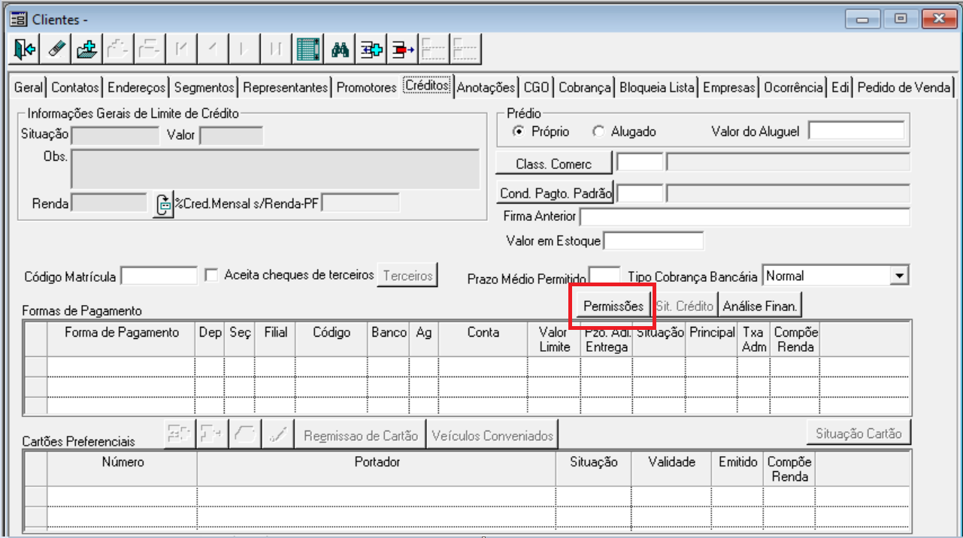Click the Valor do Aluguel input field

pyautogui.click(x=855, y=131)
